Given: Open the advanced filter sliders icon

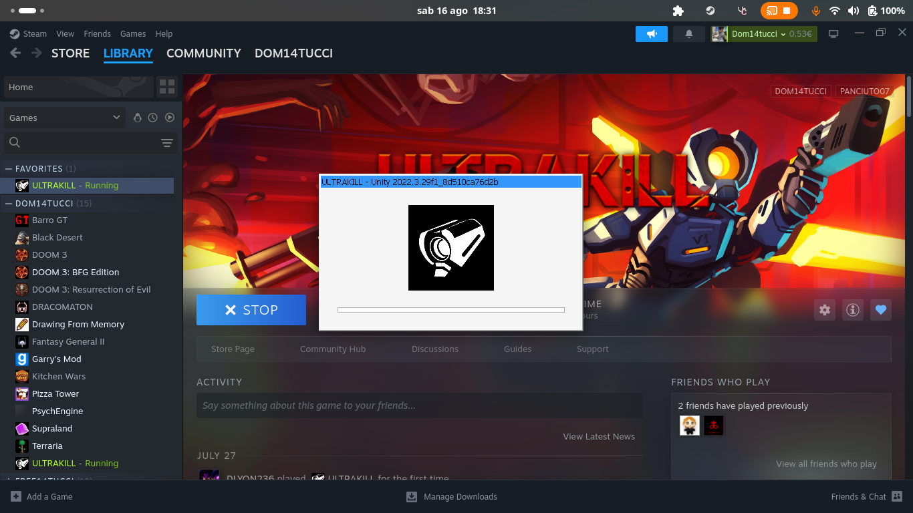Looking at the screenshot, I should [167, 143].
